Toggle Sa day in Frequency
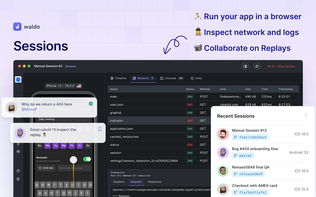Screen dimensions: 316x197 coord(88,145)
